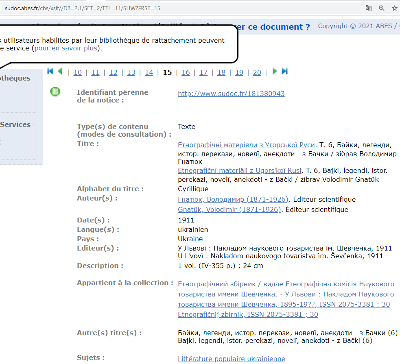Open collection Etnografičnij zbìrnik link

point(248,314)
